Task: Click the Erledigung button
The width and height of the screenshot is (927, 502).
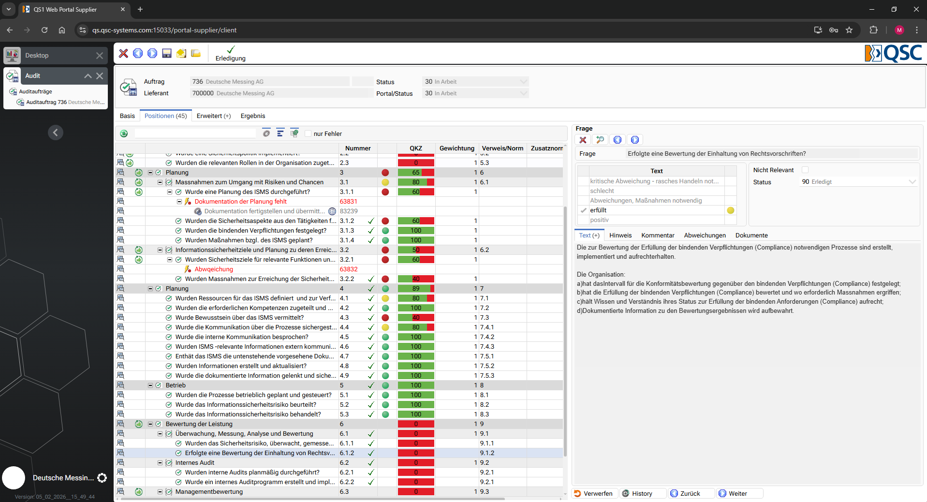Action: coord(231,54)
